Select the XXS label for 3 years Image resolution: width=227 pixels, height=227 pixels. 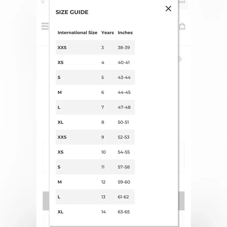click(62, 47)
